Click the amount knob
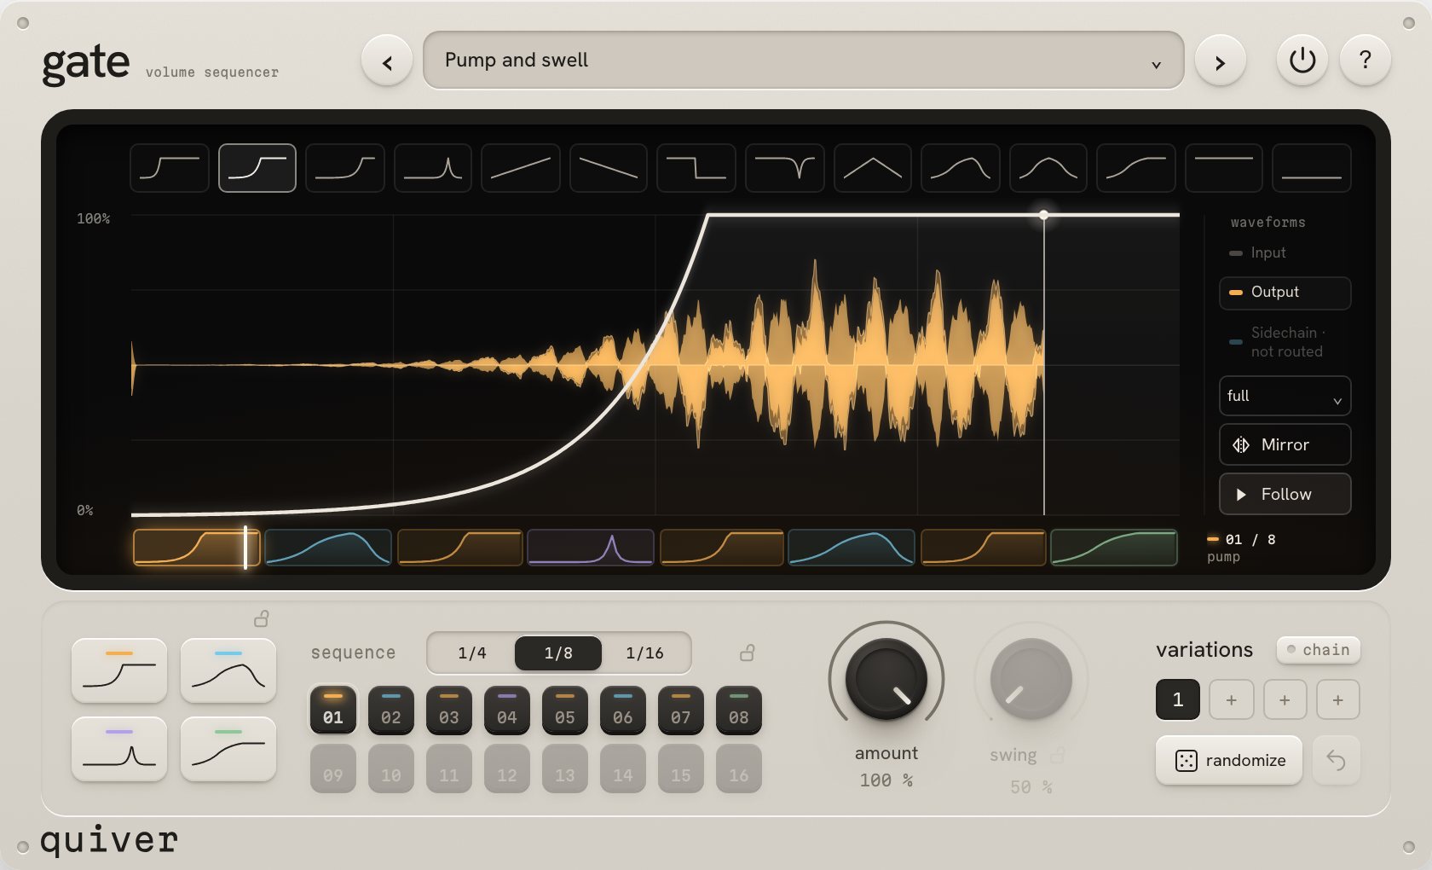Image resolution: width=1432 pixels, height=870 pixels. 886,679
